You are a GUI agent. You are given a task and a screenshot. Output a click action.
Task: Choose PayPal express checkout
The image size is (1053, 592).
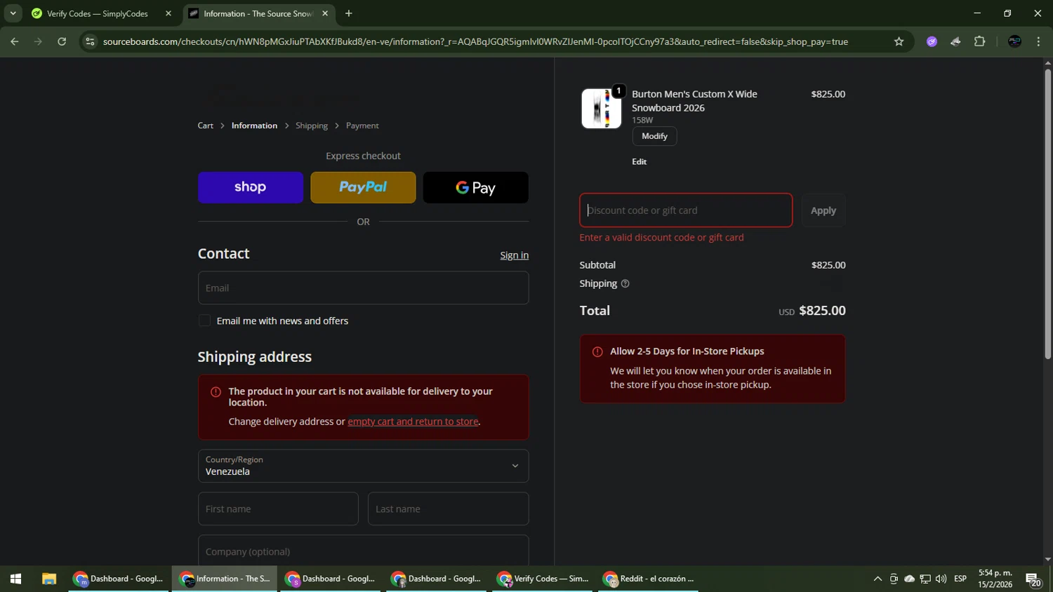click(x=363, y=187)
